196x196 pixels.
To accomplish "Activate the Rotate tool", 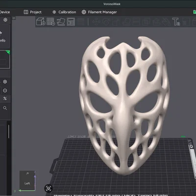I will (106, 22).
